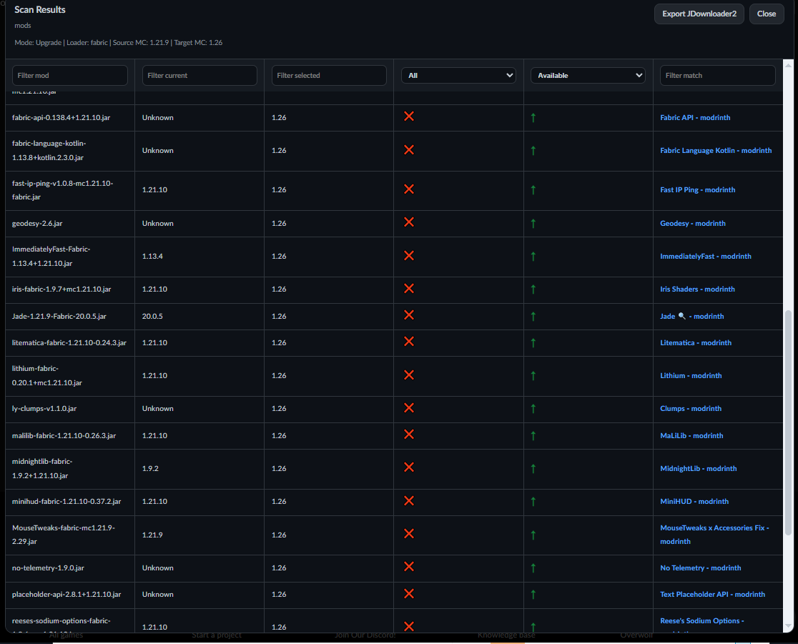This screenshot has height=644, width=798.
Task: Open Fast IP Ping - modrinth link
Action: [x=698, y=189]
